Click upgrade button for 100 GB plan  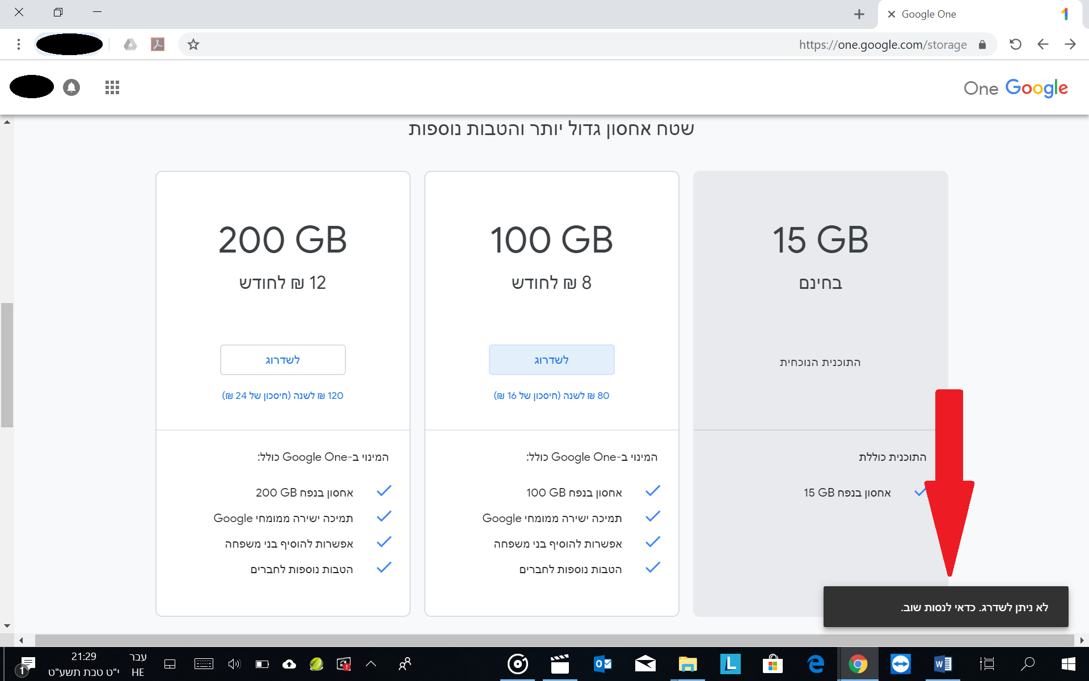[551, 360]
